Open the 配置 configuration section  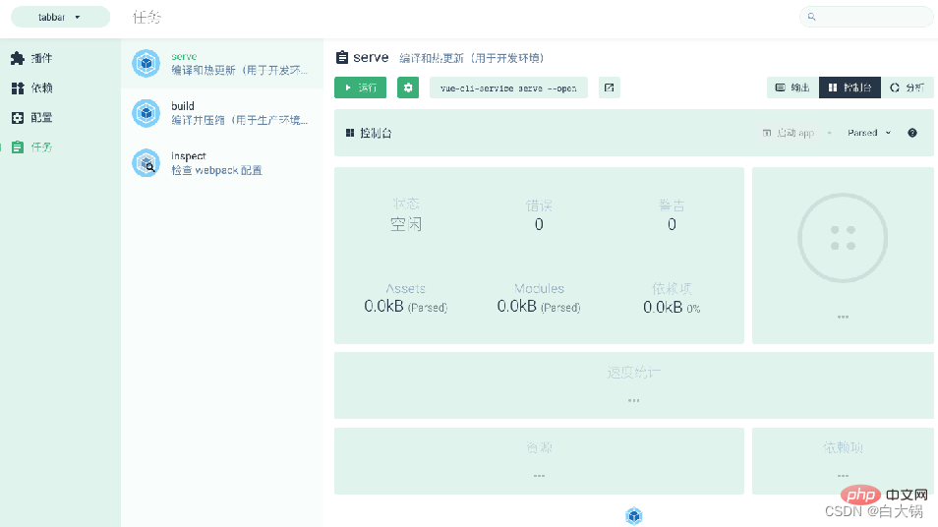click(x=60, y=117)
